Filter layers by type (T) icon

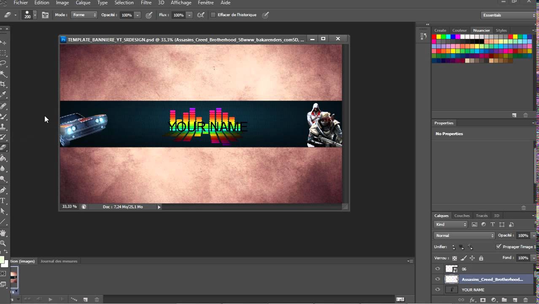click(493, 225)
